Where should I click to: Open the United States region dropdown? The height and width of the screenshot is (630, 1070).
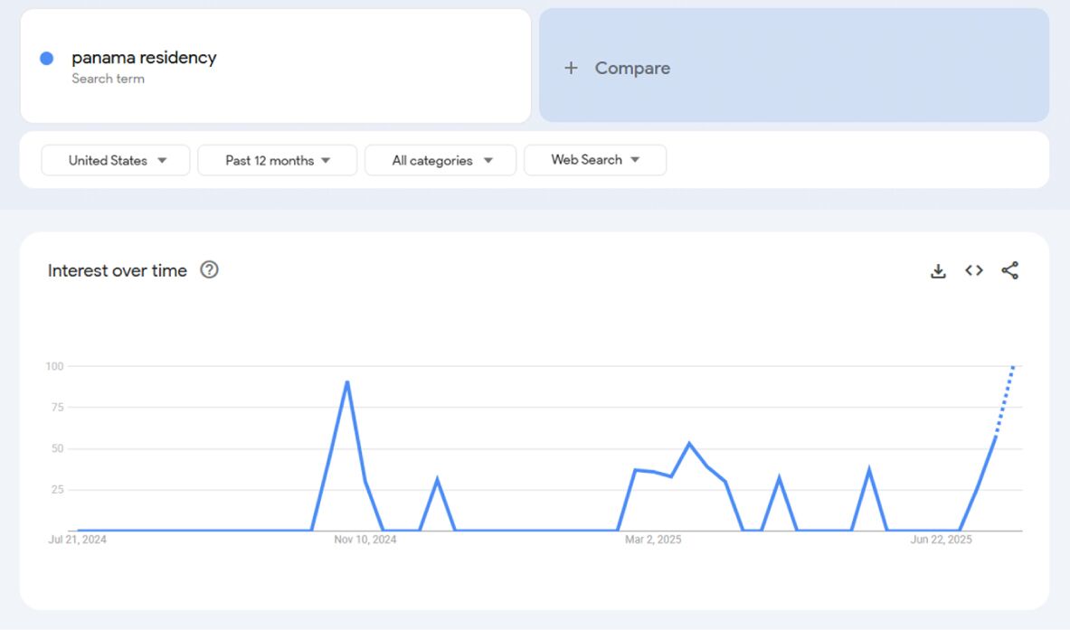[x=115, y=160]
